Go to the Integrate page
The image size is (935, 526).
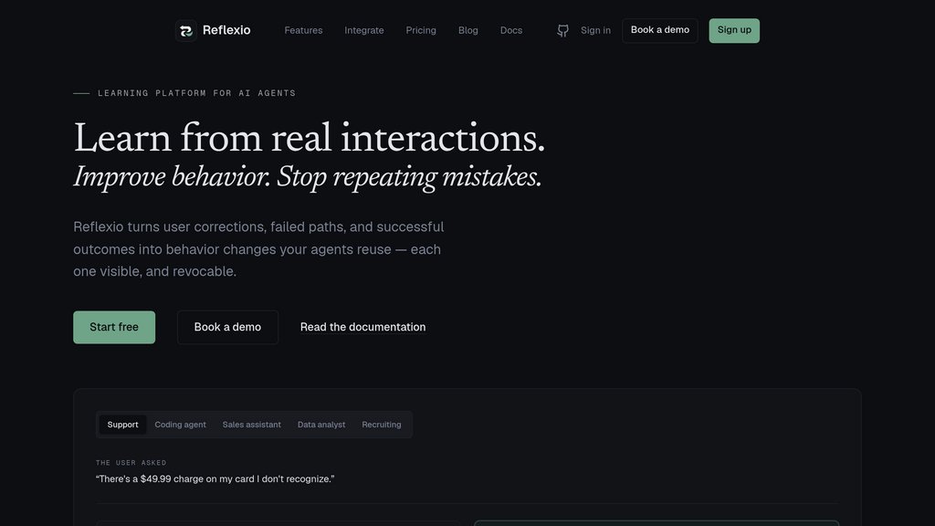click(364, 30)
